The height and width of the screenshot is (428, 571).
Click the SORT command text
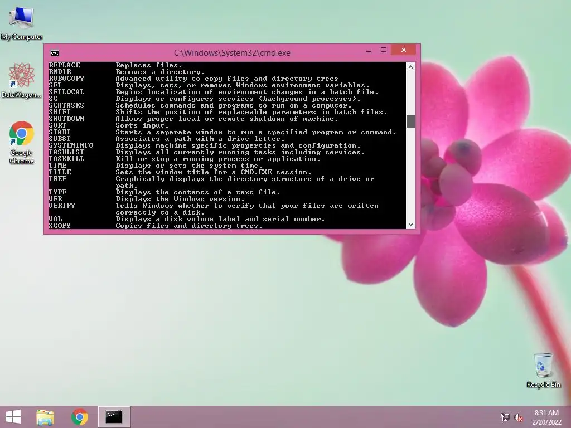coord(57,125)
